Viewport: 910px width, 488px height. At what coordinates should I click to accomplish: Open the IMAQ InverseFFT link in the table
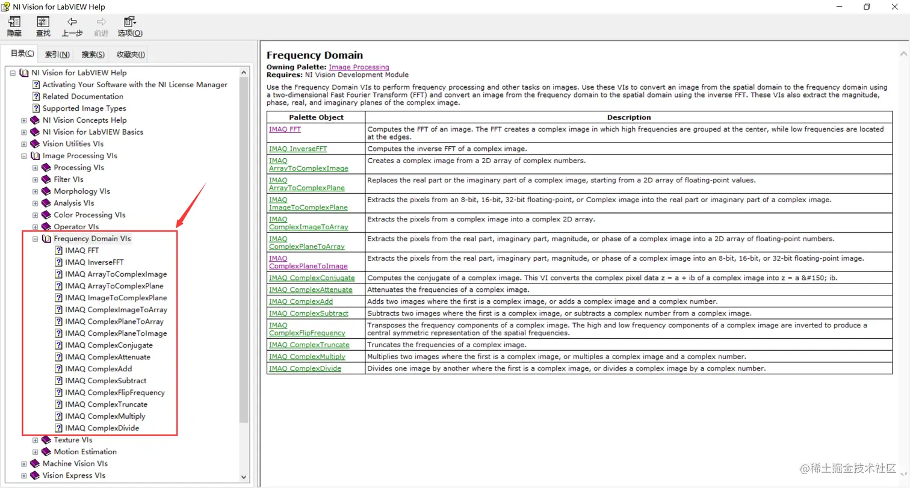pyautogui.click(x=298, y=148)
